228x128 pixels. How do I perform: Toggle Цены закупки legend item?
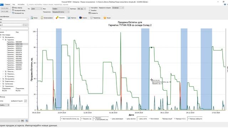(x=130, y=119)
